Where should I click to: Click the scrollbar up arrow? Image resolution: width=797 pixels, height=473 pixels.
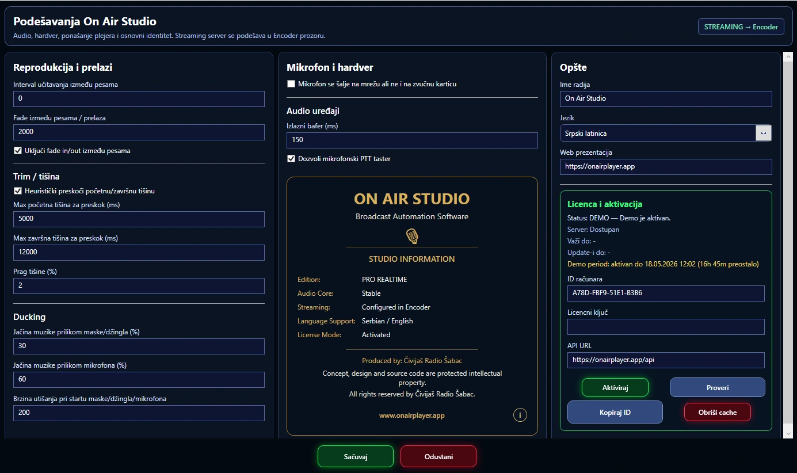point(790,58)
